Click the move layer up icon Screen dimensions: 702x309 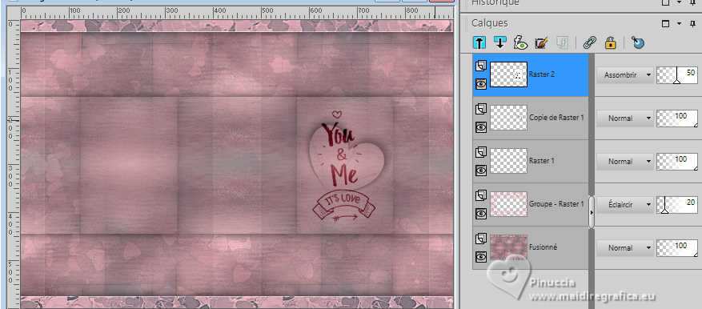pyautogui.click(x=479, y=42)
